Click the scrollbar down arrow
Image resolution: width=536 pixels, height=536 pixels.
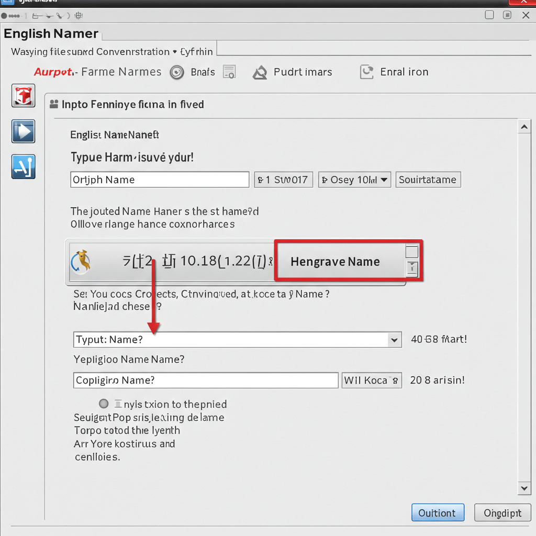click(524, 488)
